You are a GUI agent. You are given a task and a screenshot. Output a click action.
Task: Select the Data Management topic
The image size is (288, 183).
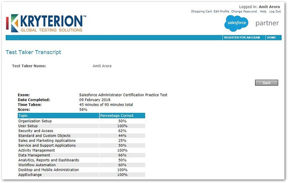[34, 155]
